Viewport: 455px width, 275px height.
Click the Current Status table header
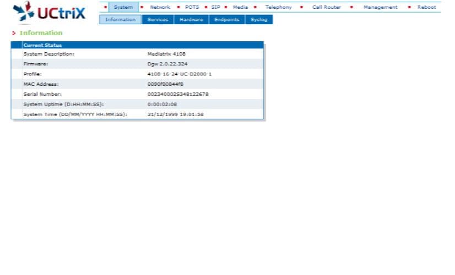tap(137, 45)
